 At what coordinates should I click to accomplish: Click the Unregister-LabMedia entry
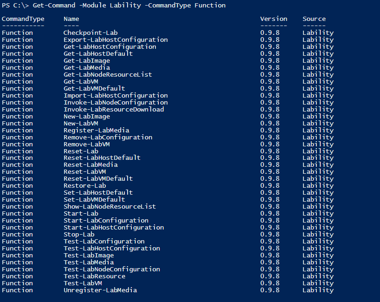pos(100,290)
